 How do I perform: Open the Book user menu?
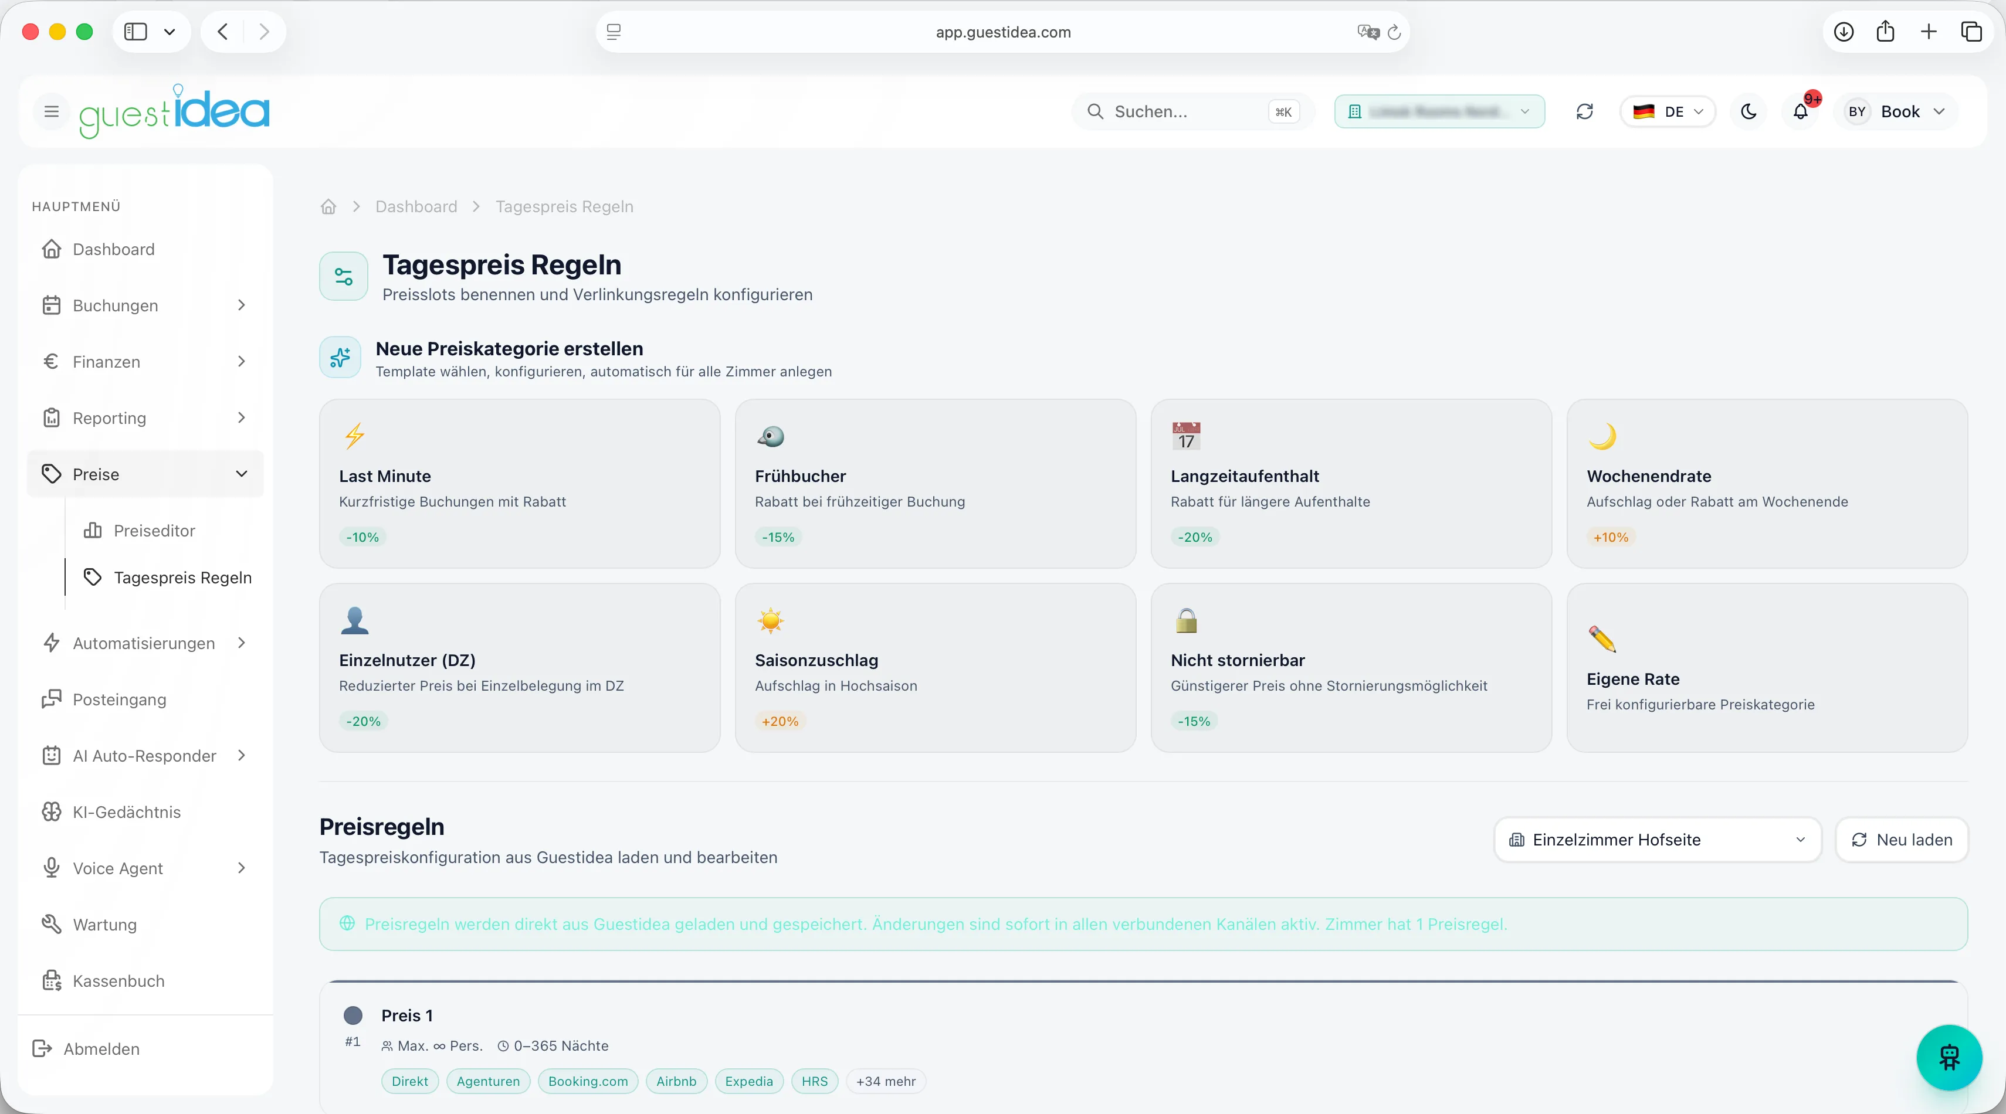coord(1895,111)
